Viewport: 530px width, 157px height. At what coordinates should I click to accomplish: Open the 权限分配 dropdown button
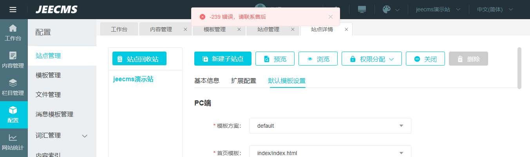coord(372,59)
